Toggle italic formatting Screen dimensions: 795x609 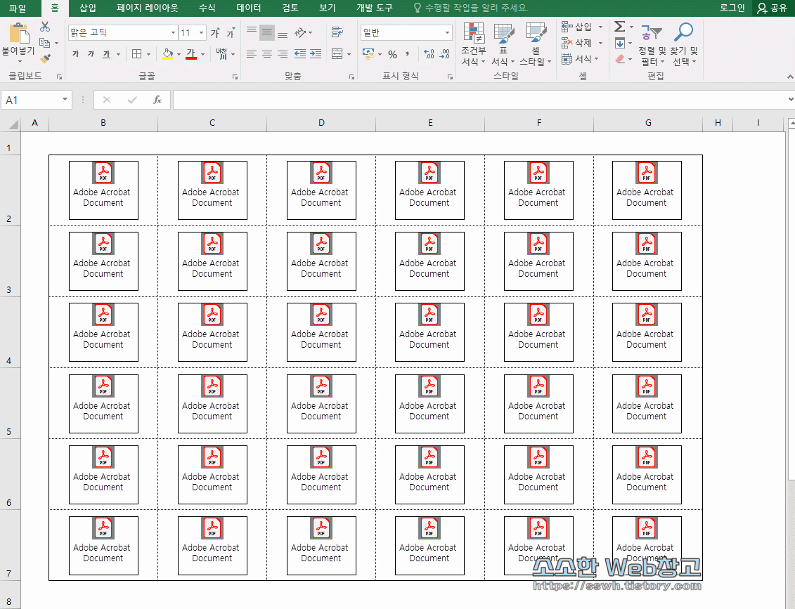[91, 53]
